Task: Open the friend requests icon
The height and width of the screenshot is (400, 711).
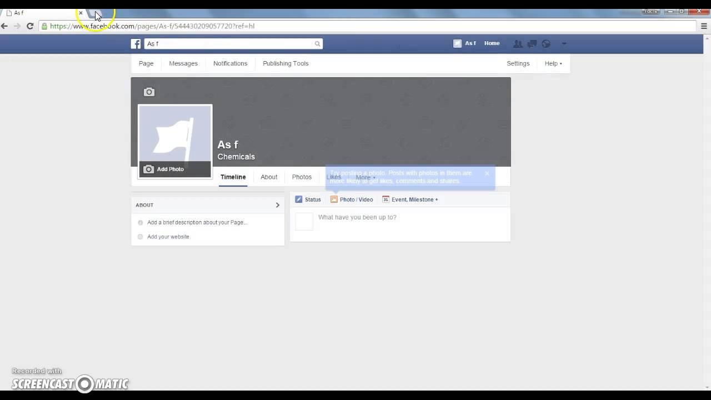Action: tap(518, 44)
